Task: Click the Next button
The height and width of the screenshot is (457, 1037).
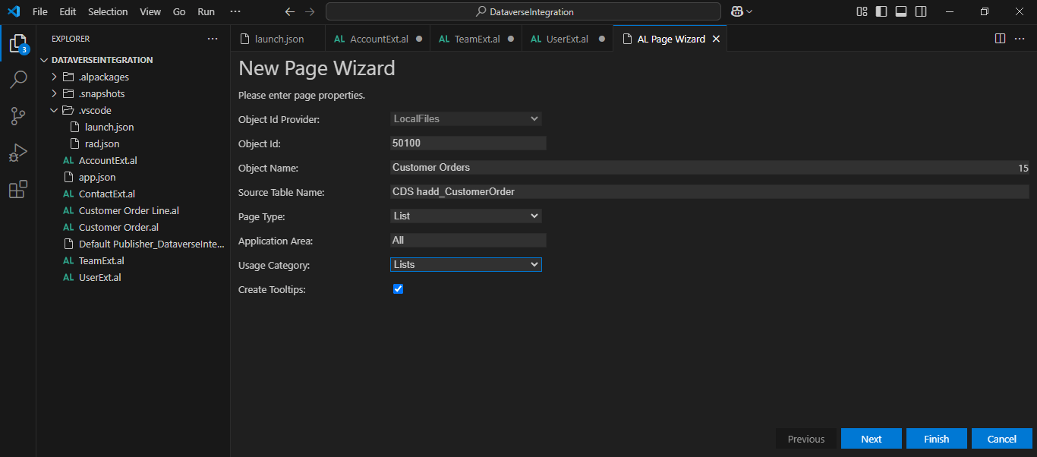Action: click(871, 439)
